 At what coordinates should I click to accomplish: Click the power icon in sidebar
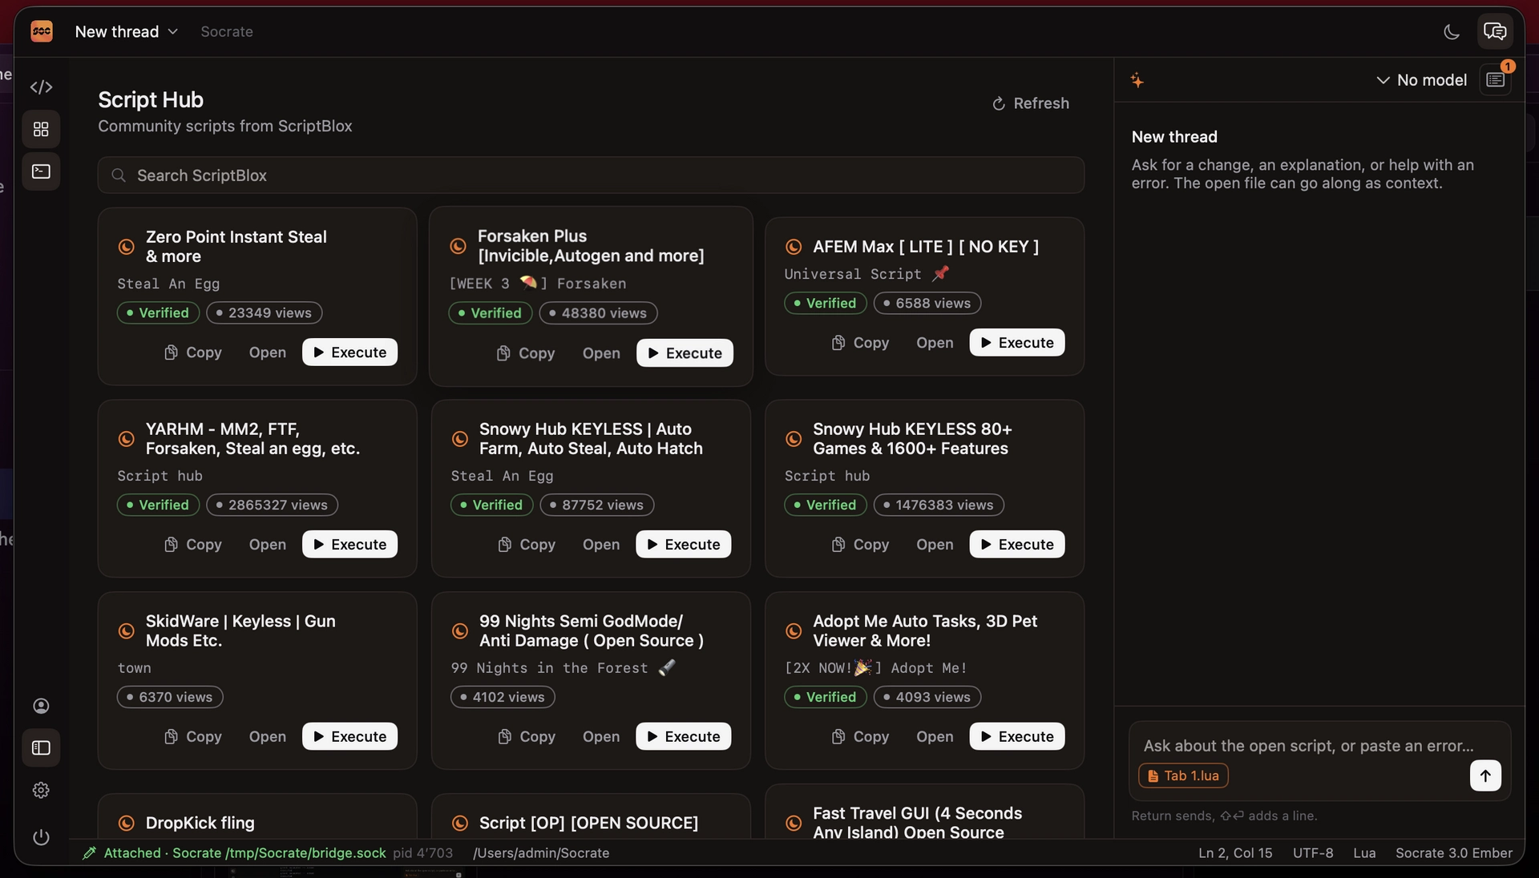click(x=41, y=837)
